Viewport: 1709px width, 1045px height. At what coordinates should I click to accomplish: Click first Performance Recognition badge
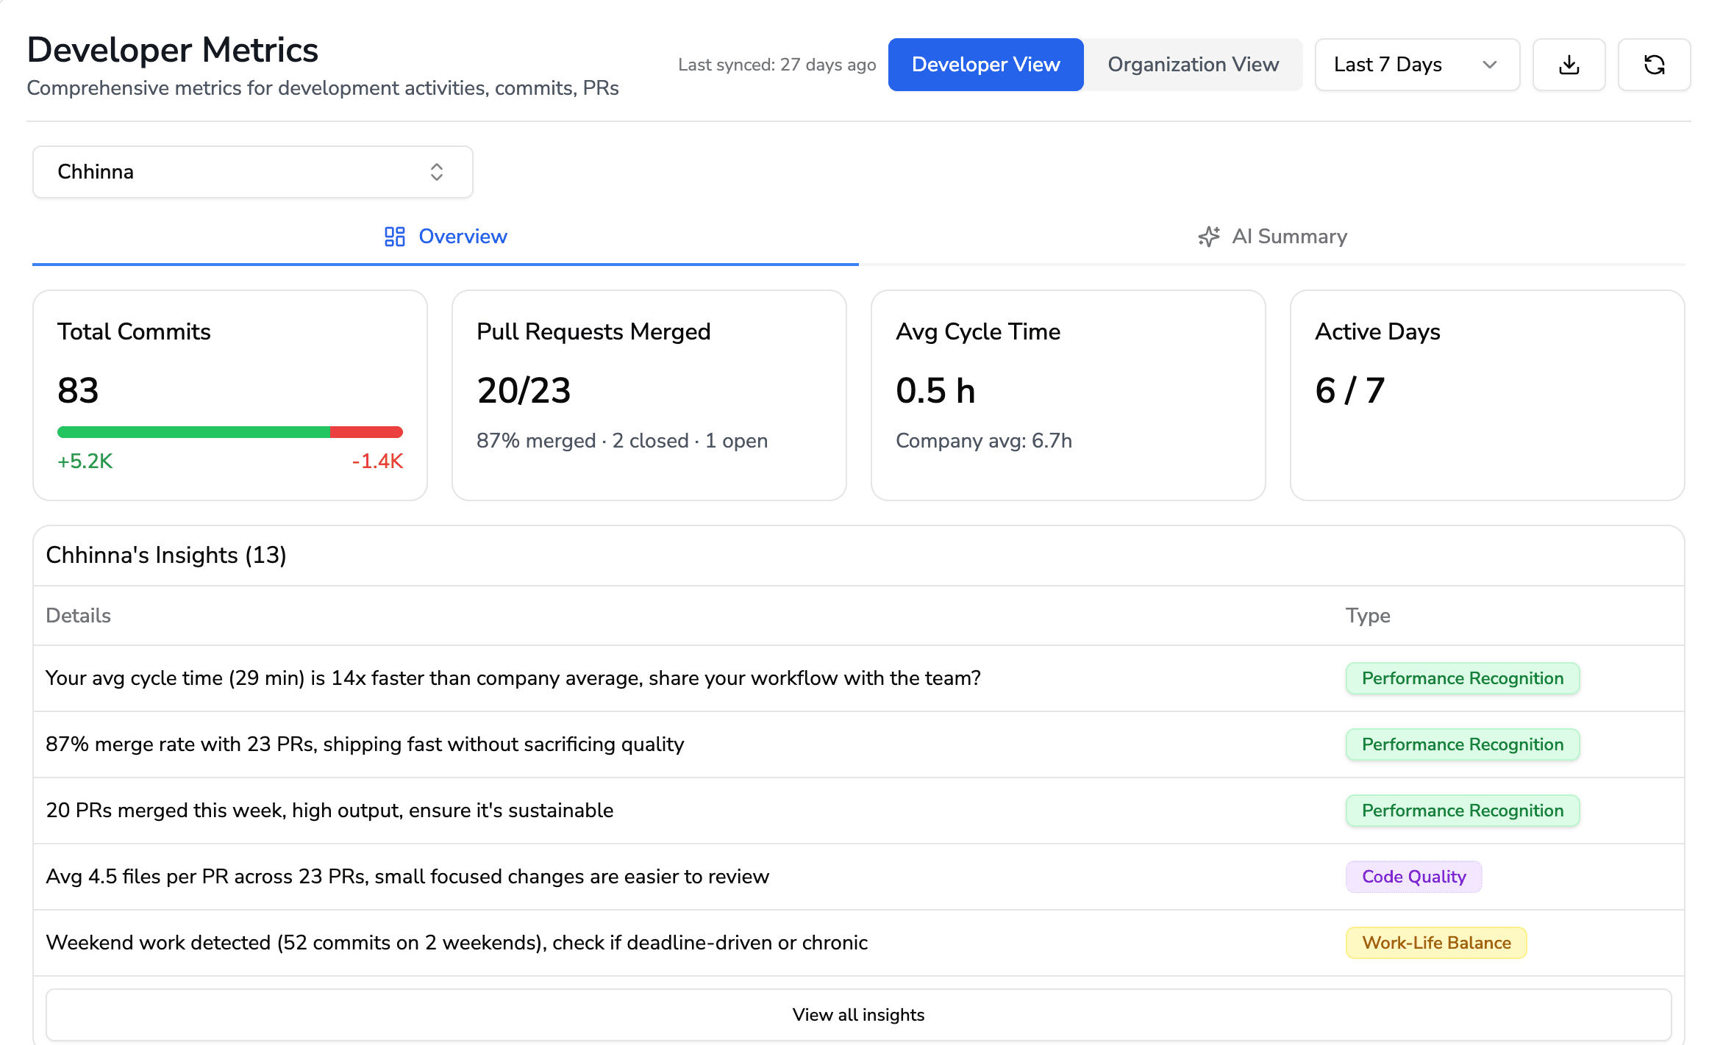1462,678
